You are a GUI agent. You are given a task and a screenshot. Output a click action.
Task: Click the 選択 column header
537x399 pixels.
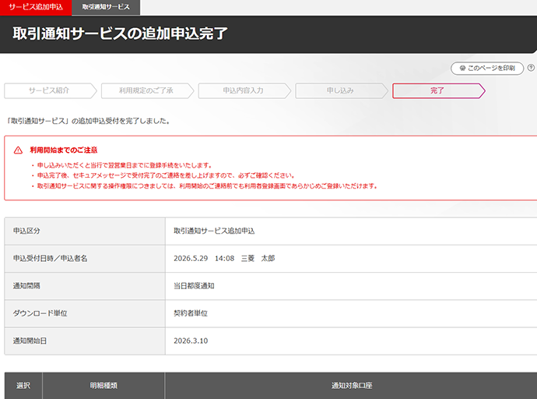pyautogui.click(x=23, y=385)
